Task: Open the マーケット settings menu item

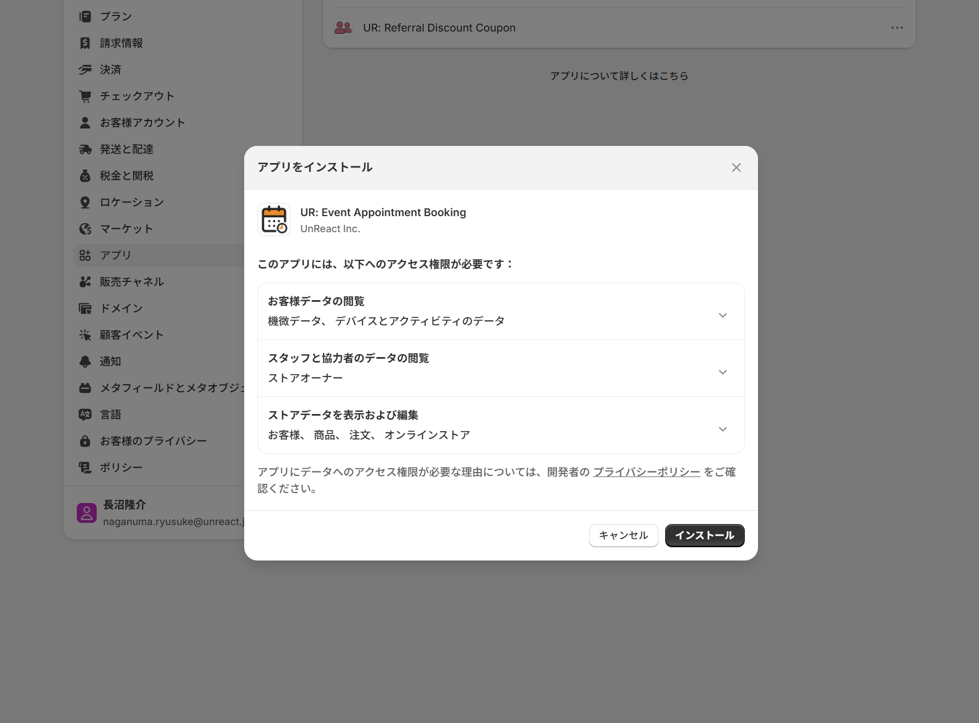Action: (159, 229)
